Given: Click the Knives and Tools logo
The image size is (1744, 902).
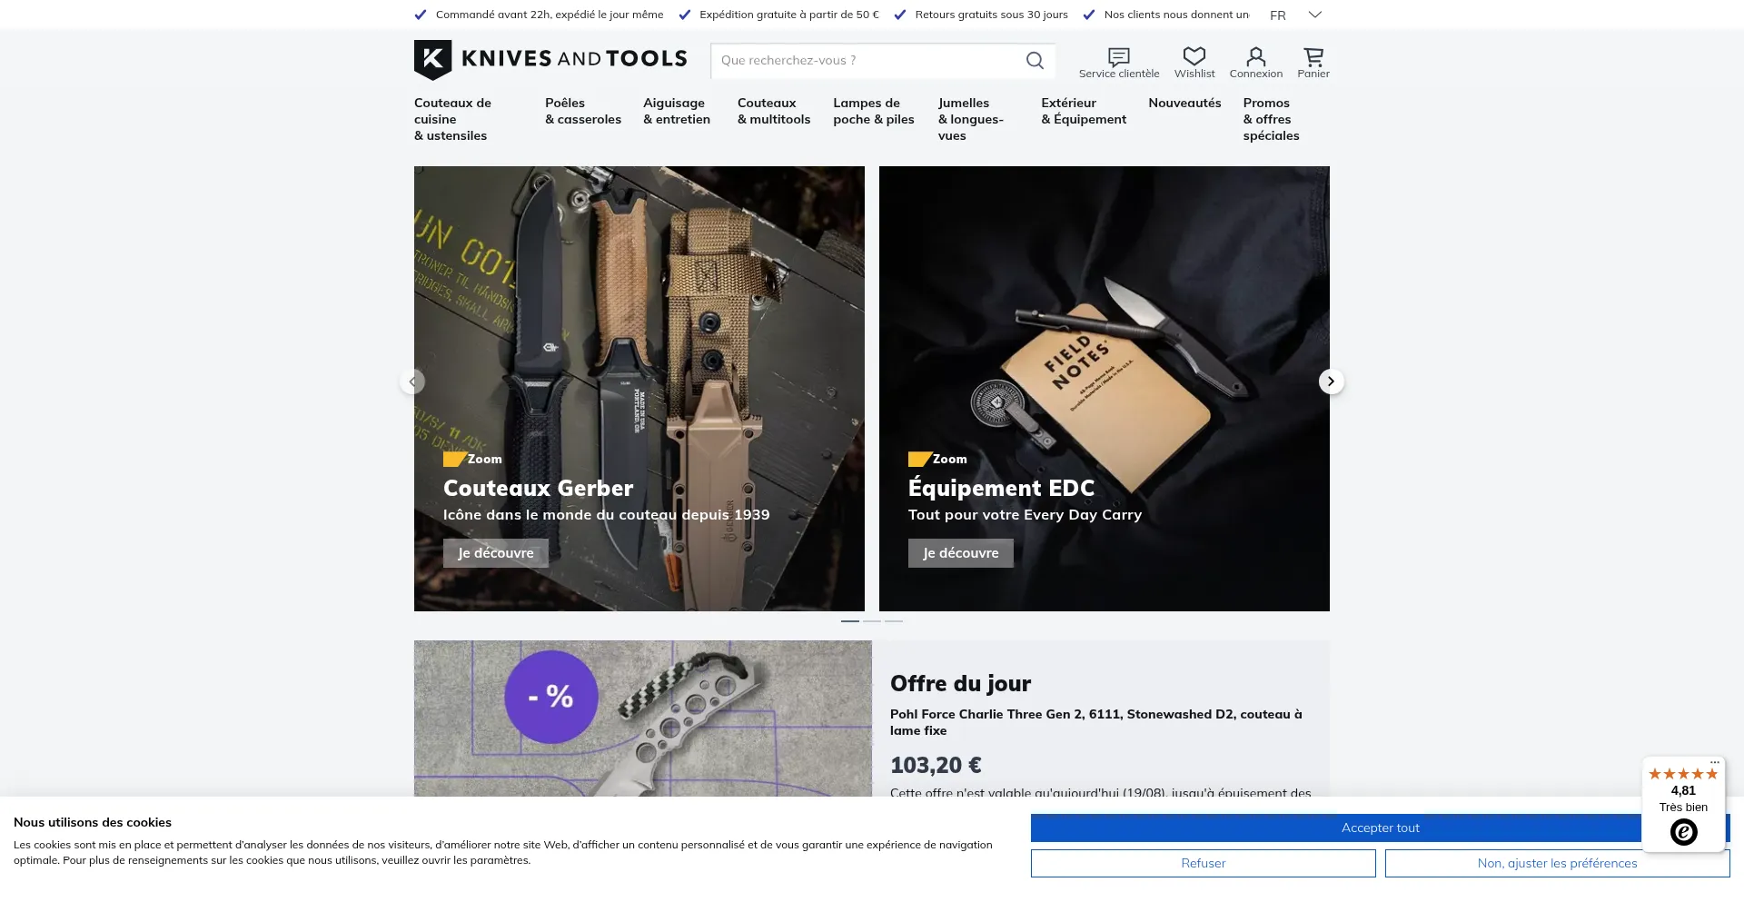Looking at the screenshot, I should pos(550,59).
